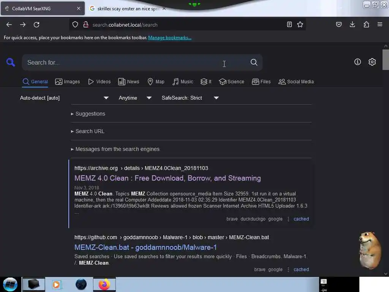The height and width of the screenshot is (292, 389).
Task: Open the extensions puzzle icon
Action: tap(366, 24)
